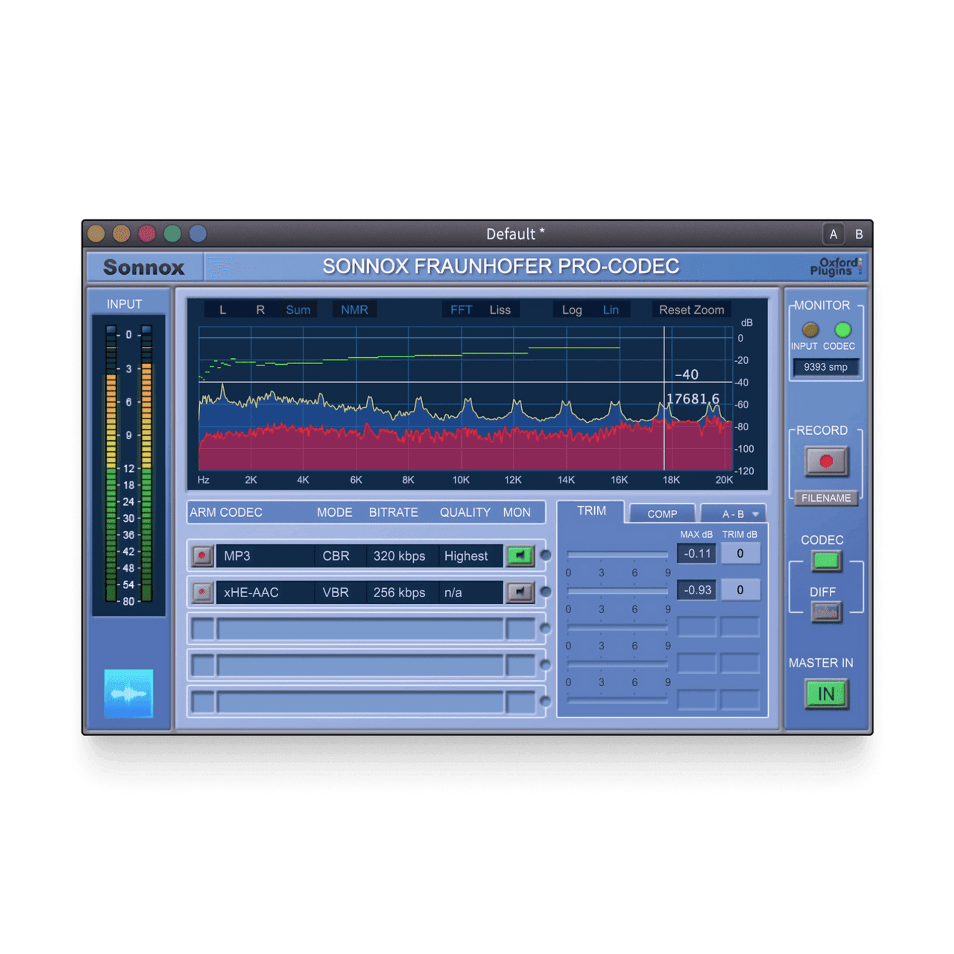Click the orange circle in title bar
The image size is (954, 954).
pos(121,234)
